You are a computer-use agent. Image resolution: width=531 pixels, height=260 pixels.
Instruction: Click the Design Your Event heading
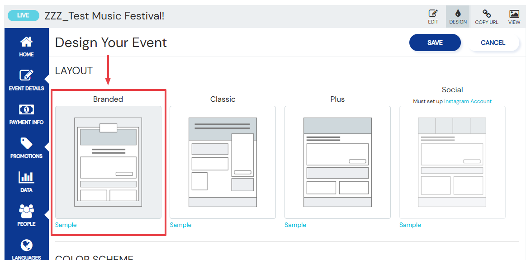point(111,43)
